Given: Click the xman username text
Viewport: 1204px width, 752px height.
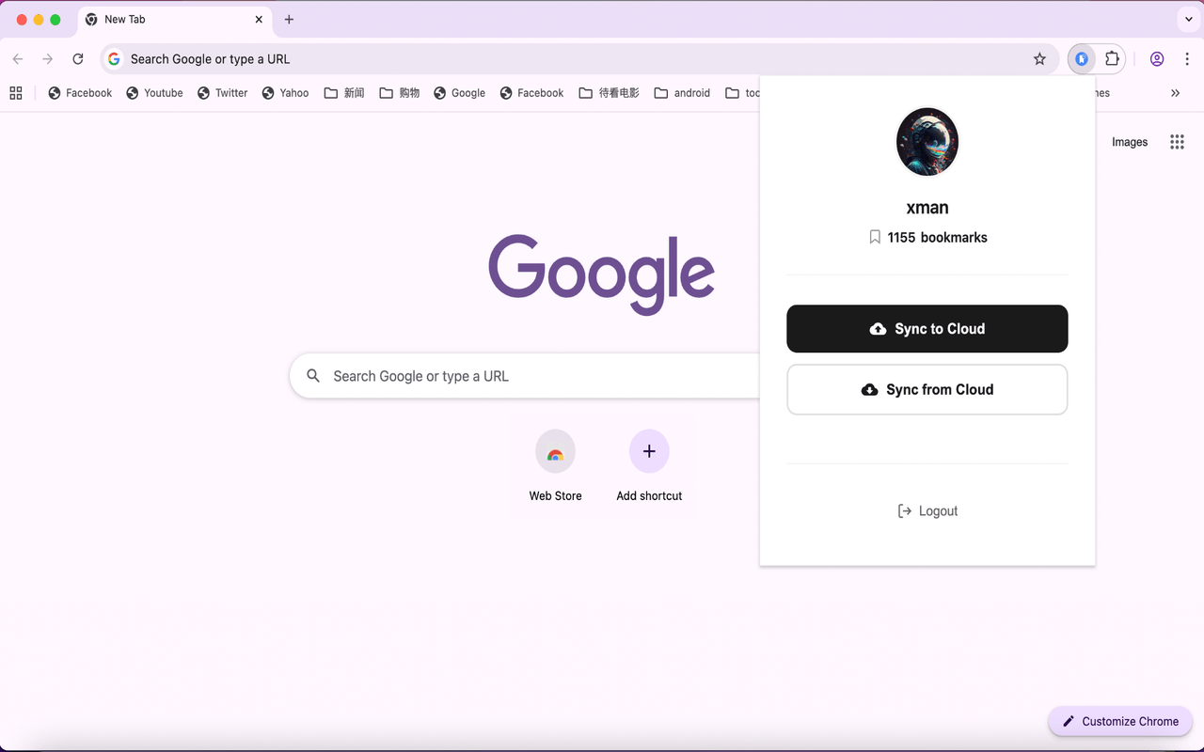Looking at the screenshot, I should tap(927, 208).
